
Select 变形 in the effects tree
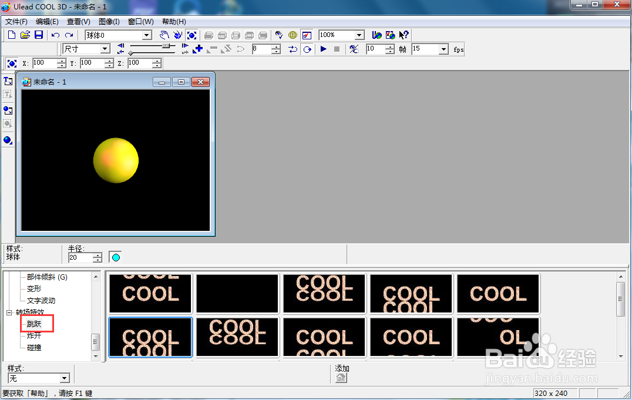(x=34, y=289)
